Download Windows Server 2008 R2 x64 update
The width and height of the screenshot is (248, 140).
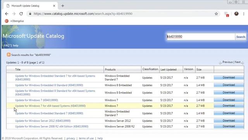(229, 126)
